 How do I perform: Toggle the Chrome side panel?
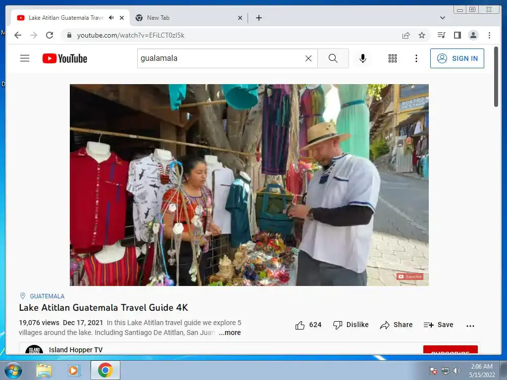pos(457,35)
